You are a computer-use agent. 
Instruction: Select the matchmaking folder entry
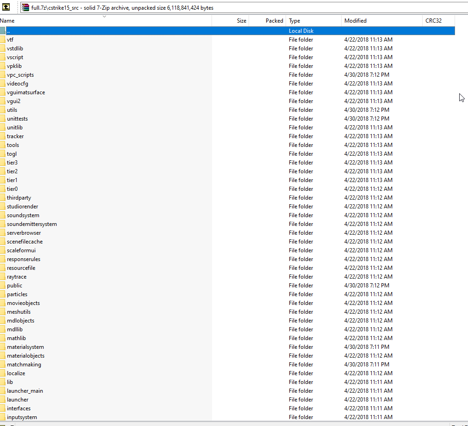[x=24, y=365]
